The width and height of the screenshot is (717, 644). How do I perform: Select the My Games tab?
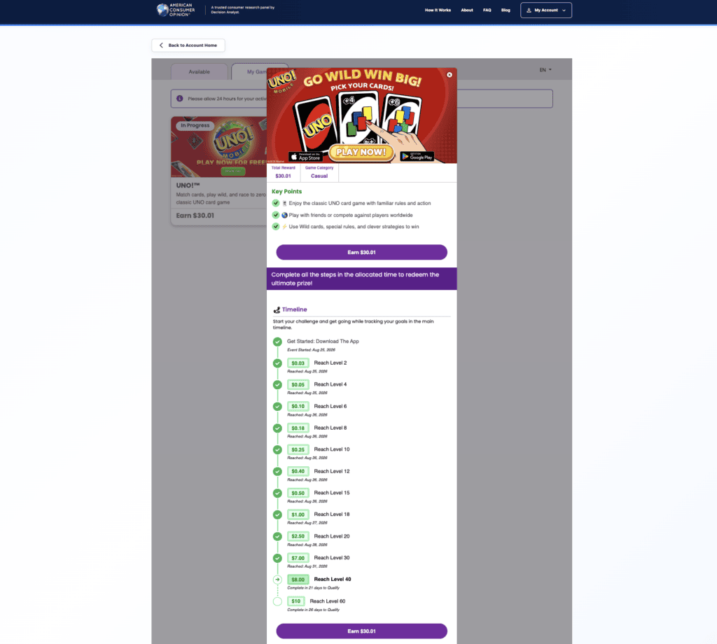pyautogui.click(x=250, y=72)
